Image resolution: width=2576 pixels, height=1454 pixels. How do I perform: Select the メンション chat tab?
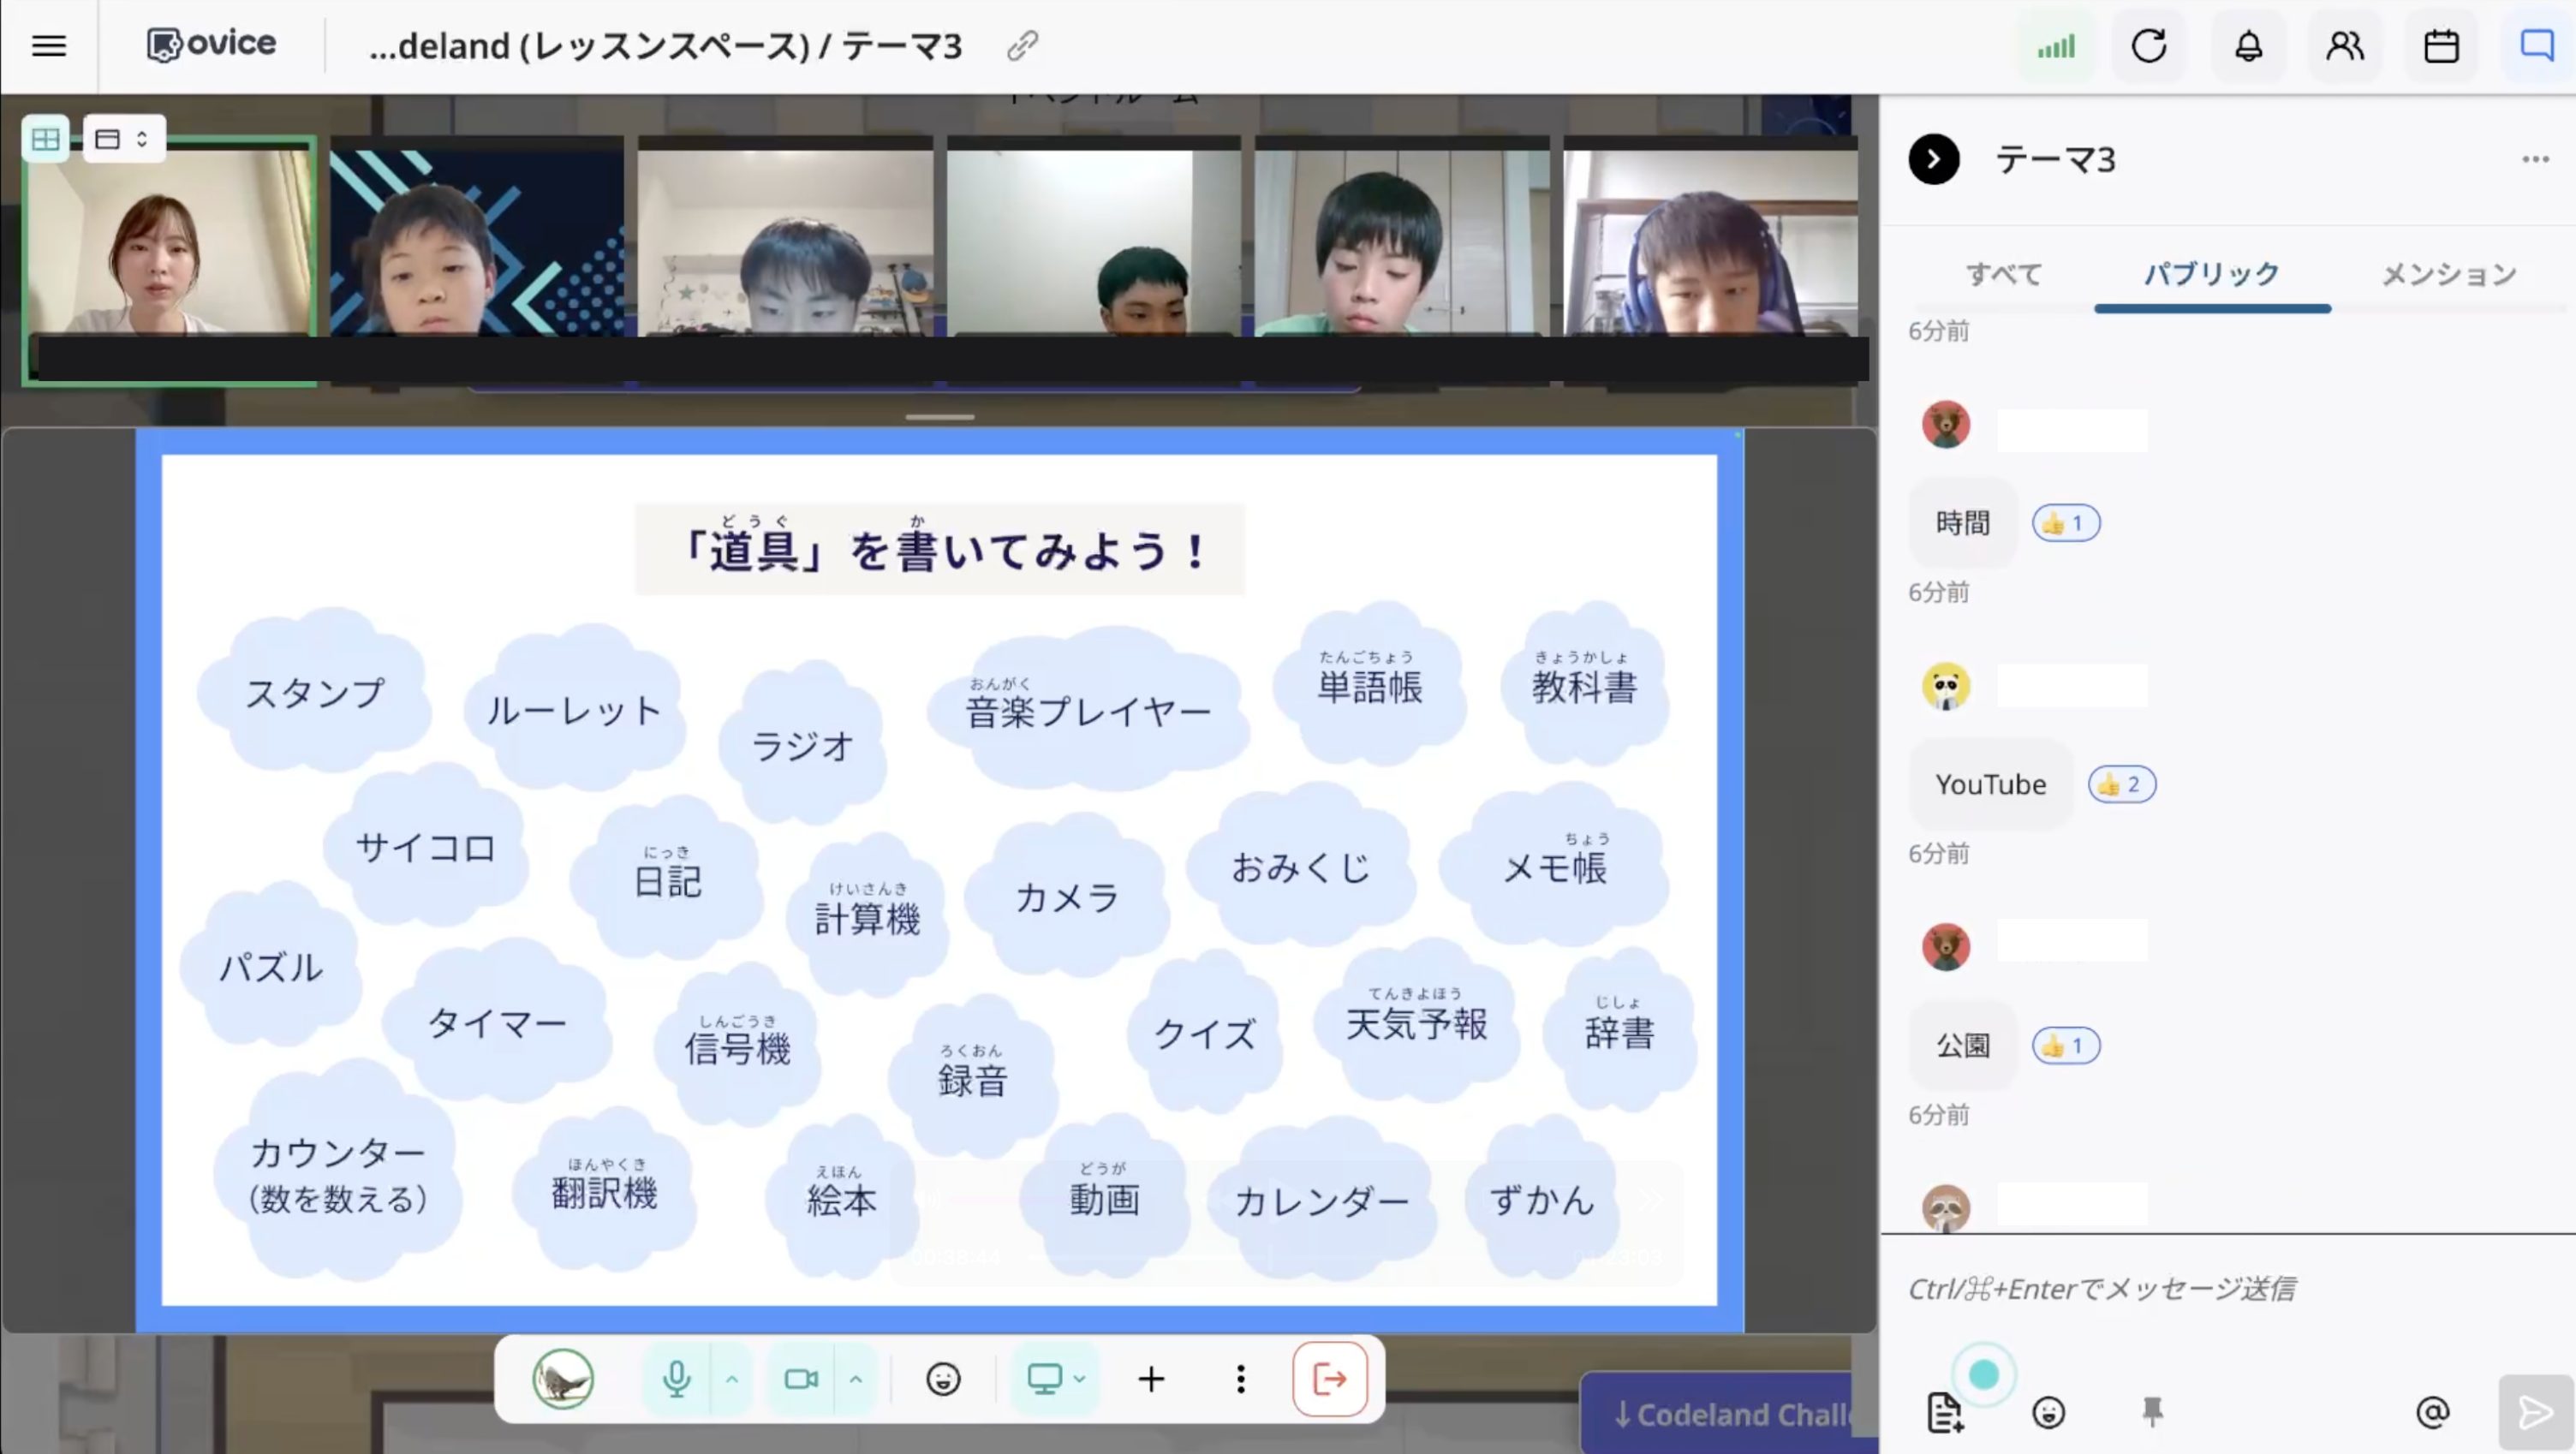(x=2449, y=274)
